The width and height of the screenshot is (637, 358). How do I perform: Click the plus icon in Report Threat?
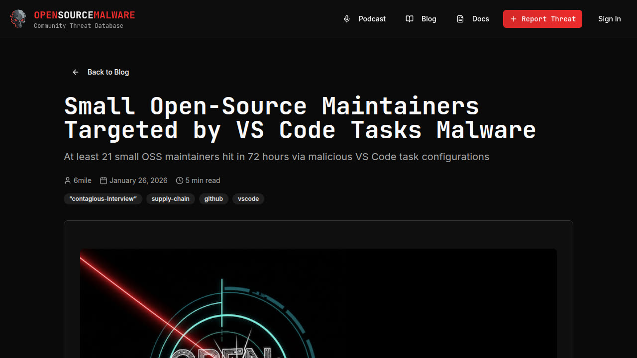[514, 19]
